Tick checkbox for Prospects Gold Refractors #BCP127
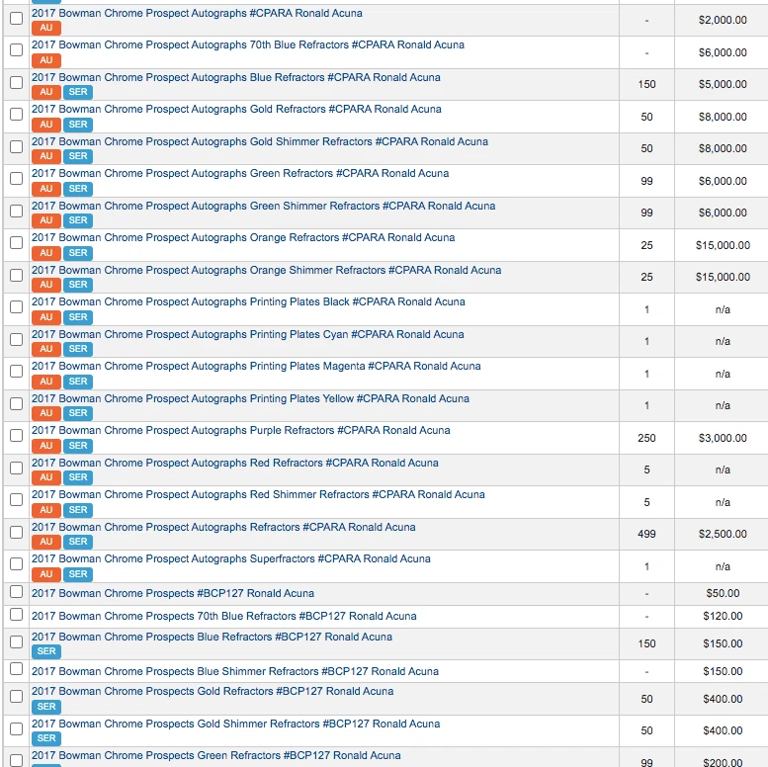 (x=16, y=696)
